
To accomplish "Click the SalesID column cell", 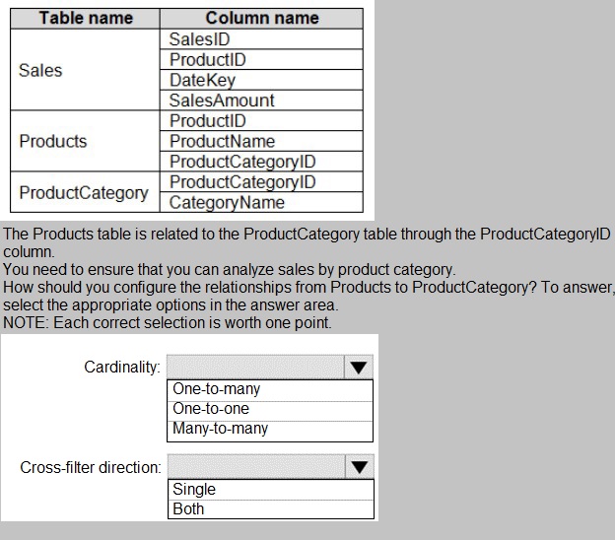I will tap(261, 39).
